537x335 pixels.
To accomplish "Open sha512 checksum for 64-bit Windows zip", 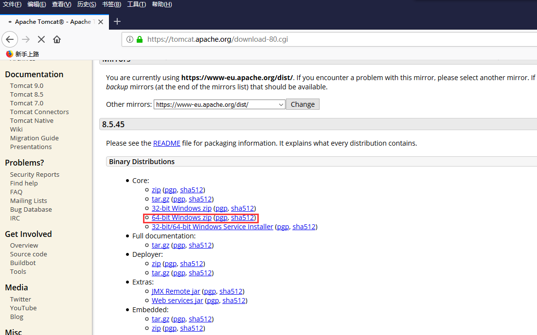I will point(242,218).
